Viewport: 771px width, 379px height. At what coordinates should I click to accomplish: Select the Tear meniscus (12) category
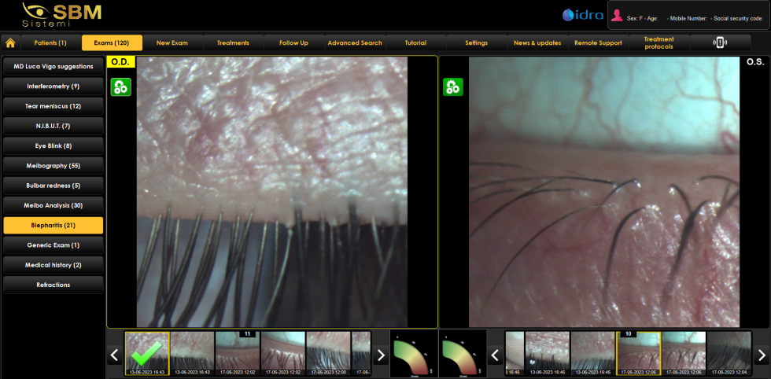53,106
